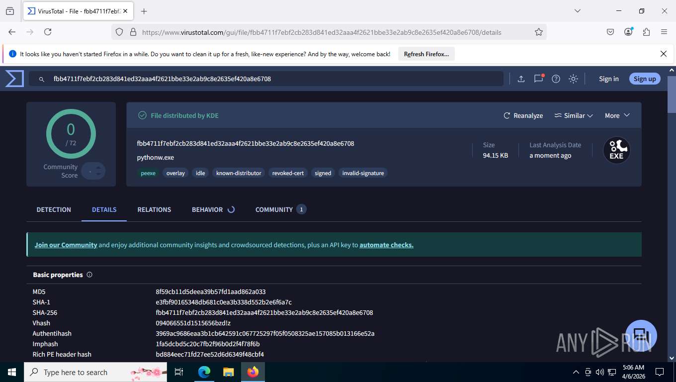Click the tracking protection shield icon
This screenshot has height=382, width=676.
click(119, 32)
